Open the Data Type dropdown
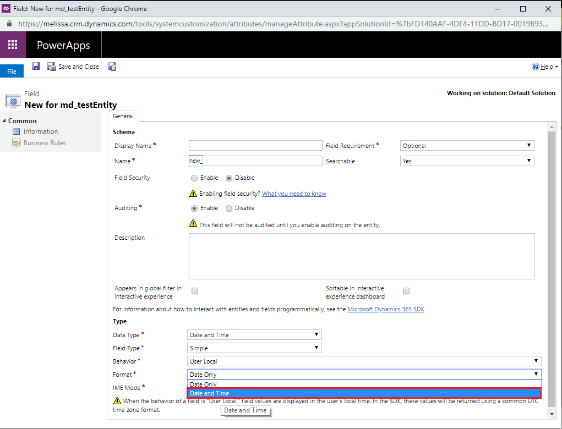This screenshot has width=562, height=429. click(x=254, y=334)
